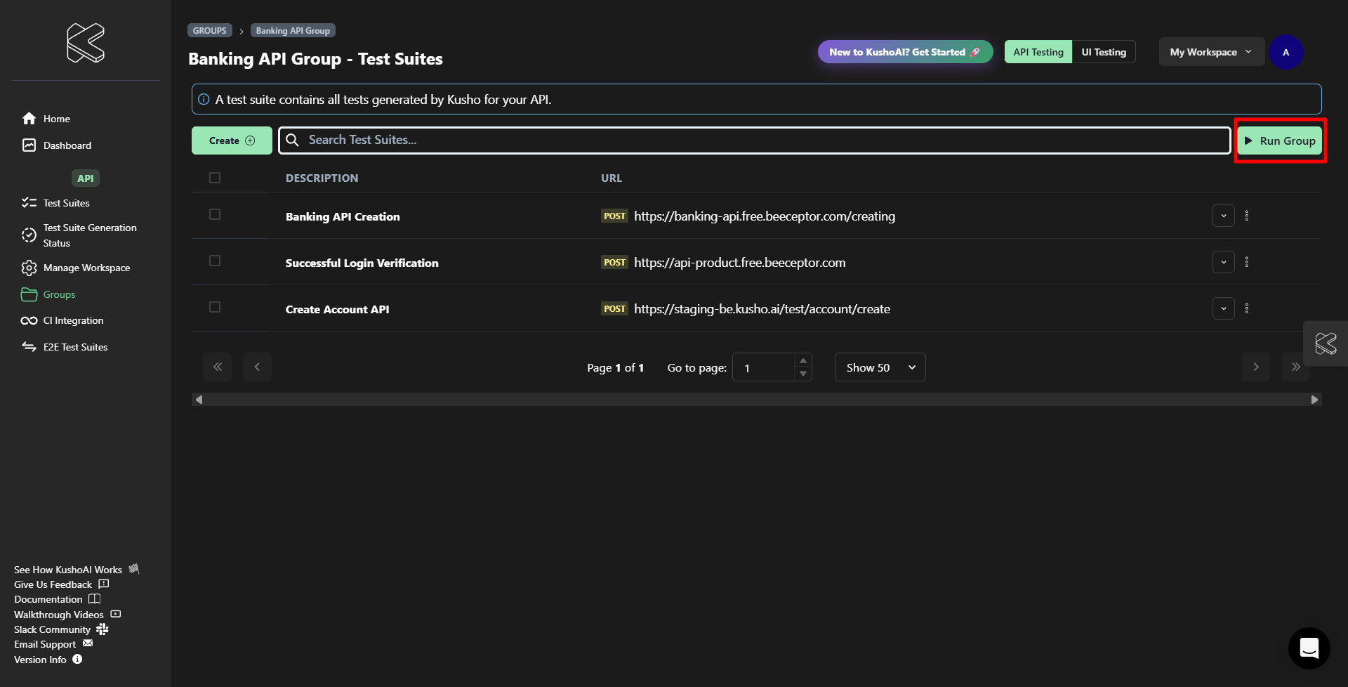Open the My Workspace dropdown

click(1210, 52)
